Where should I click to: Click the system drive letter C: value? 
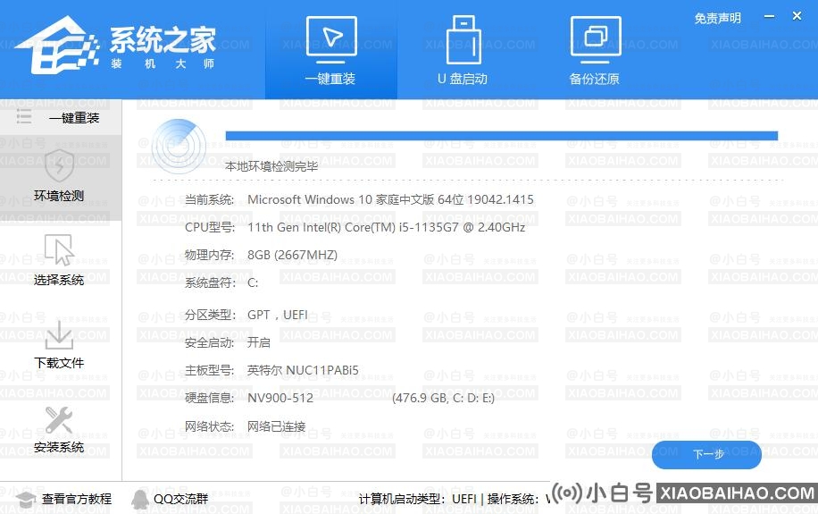tap(253, 283)
